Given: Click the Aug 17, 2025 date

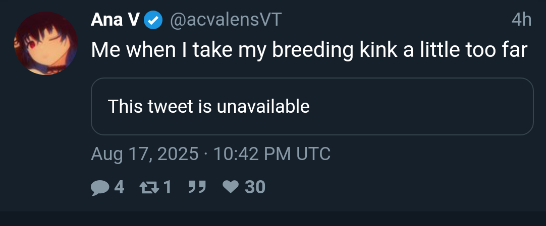Looking at the screenshot, I should (145, 154).
